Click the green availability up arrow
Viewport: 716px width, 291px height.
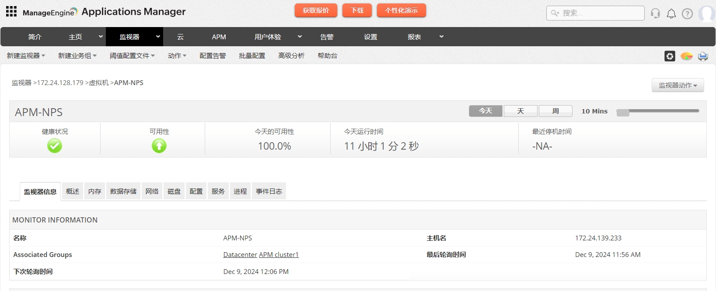(159, 146)
